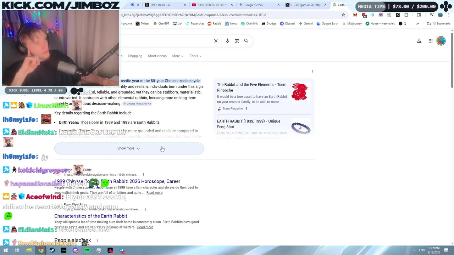
Task: Open the Unique Feng Shui +4 sources chip
Action: (137, 104)
